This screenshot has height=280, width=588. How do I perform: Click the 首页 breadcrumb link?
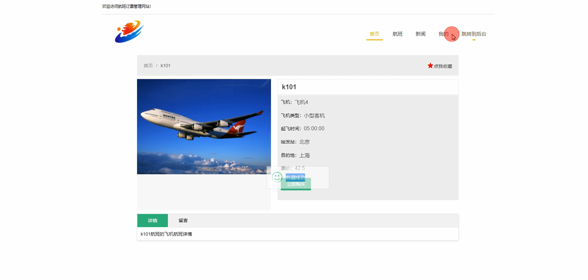[x=148, y=65]
